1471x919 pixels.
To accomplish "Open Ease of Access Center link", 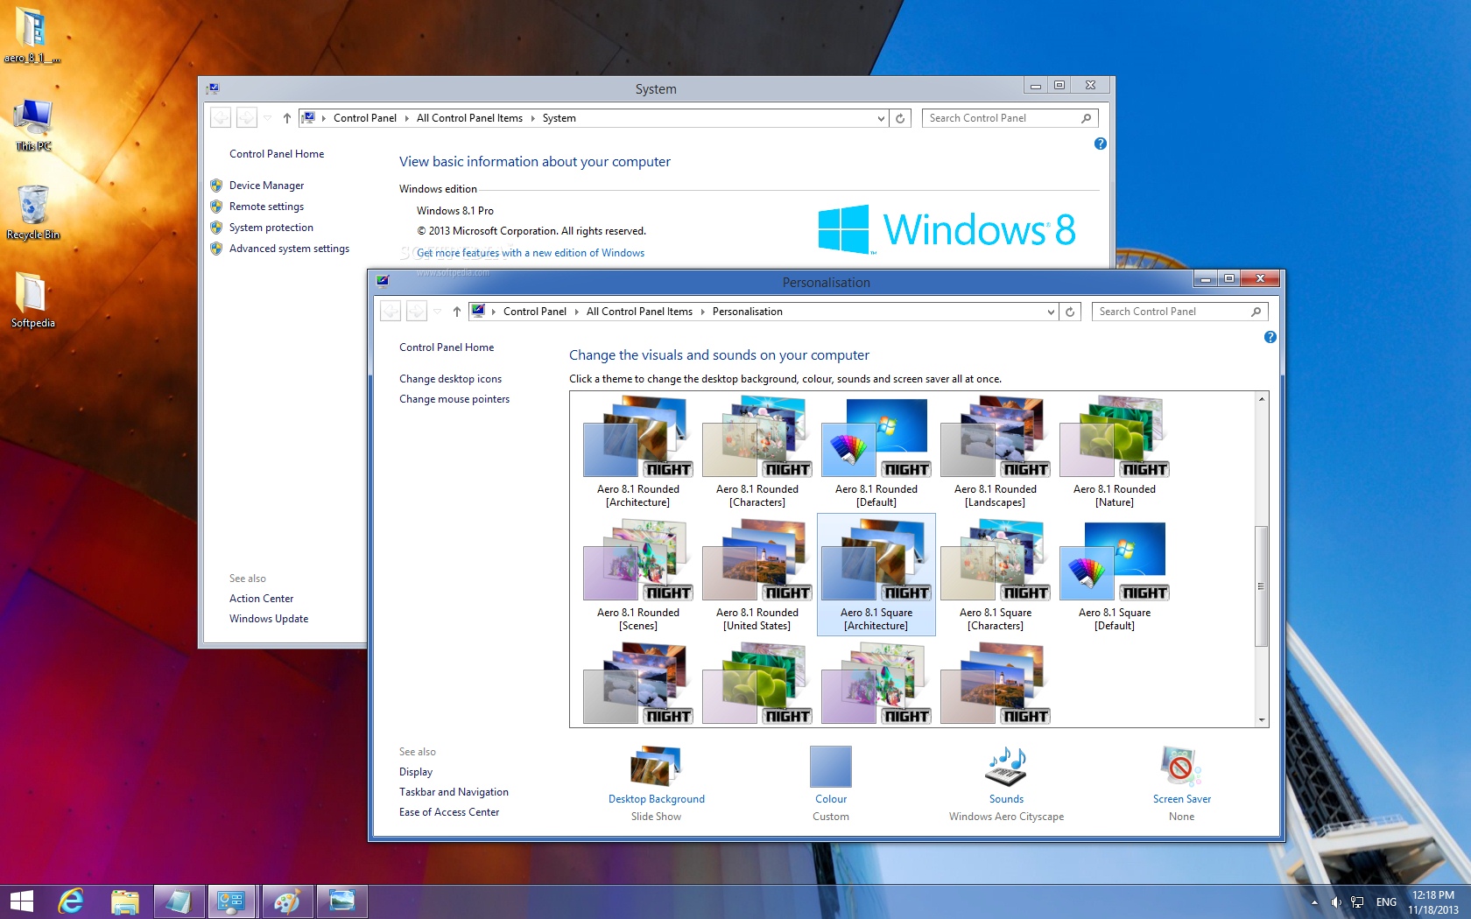I will tap(449, 812).
